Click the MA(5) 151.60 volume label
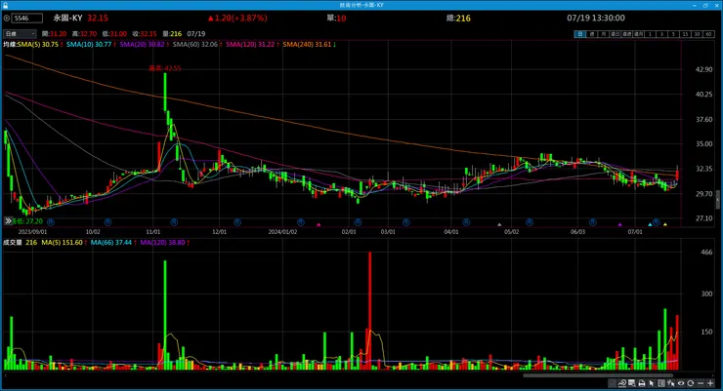The image size is (723, 391). (62, 243)
